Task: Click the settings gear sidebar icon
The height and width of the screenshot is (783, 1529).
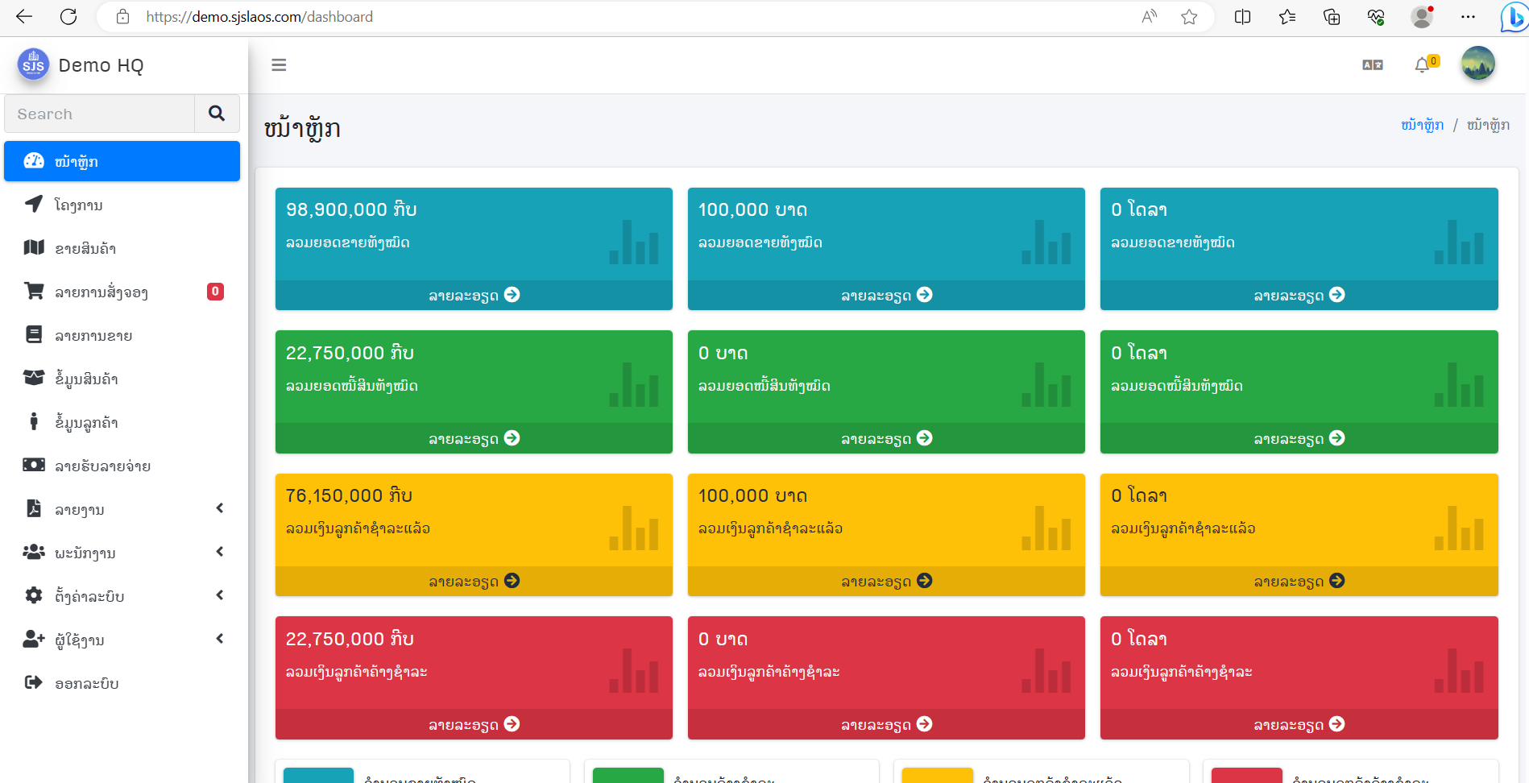Action: [34, 595]
